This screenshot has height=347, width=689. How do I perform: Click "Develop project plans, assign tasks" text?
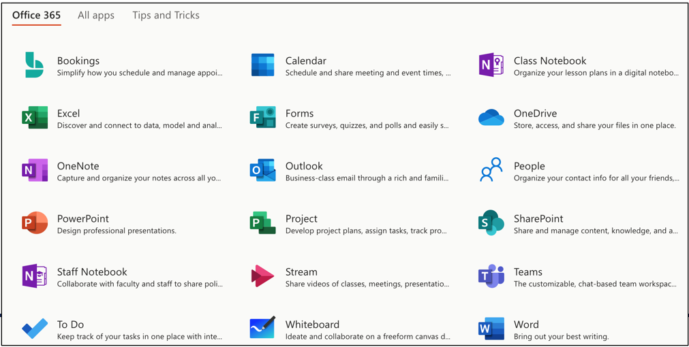click(x=367, y=230)
